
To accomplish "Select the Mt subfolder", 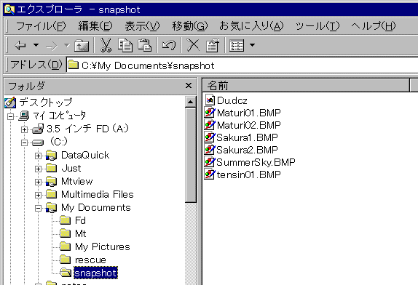I will (81, 233).
